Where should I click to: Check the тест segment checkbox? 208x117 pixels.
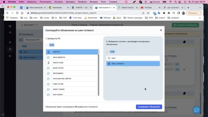coord(109,58)
